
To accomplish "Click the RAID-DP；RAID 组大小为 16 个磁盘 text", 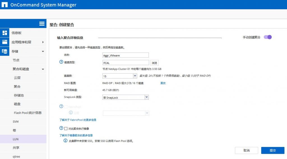I will 123,83.
